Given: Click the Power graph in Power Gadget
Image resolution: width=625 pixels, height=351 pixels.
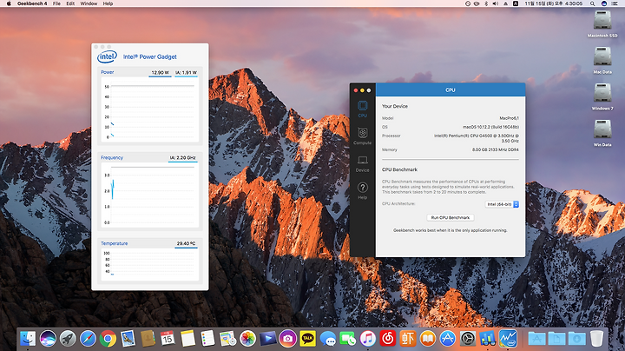Looking at the screenshot, I should point(150,109).
